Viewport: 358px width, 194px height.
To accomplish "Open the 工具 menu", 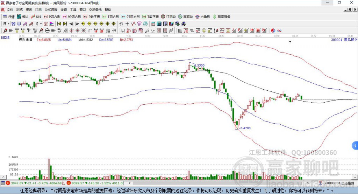I will [73, 9].
